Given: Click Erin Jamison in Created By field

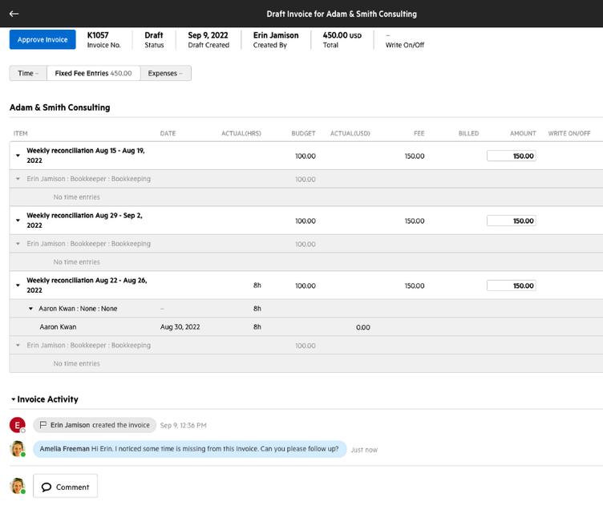Looking at the screenshot, I should pyautogui.click(x=276, y=35).
